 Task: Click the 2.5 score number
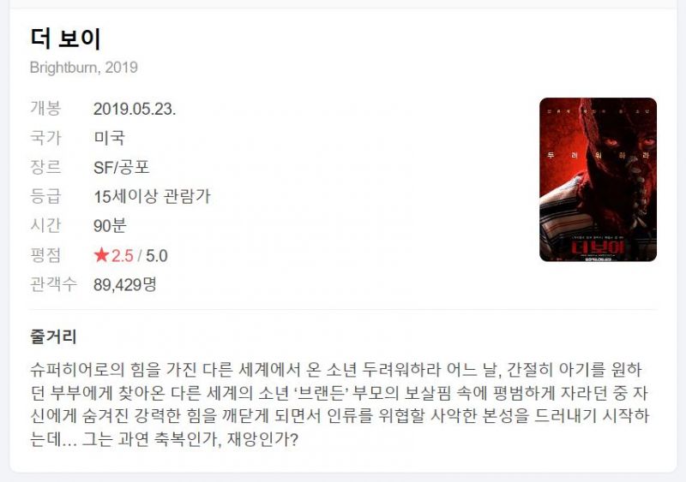122,256
